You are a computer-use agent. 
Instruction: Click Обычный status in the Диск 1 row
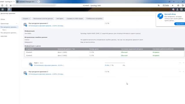click(124, 52)
